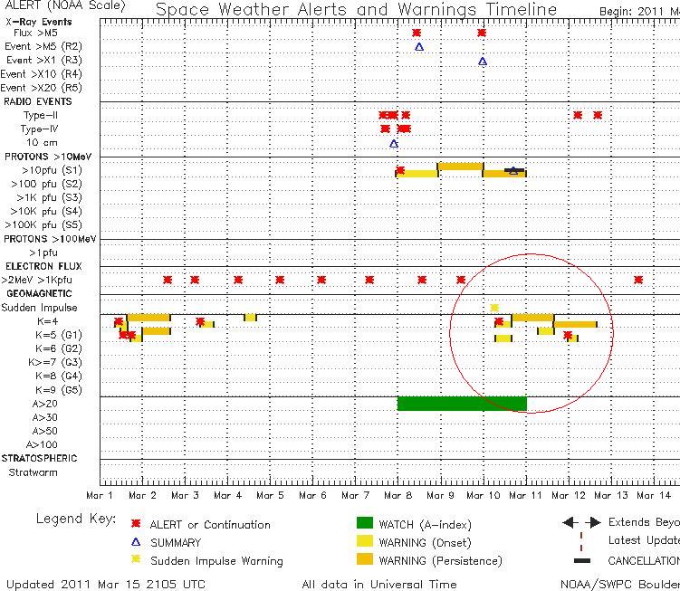This screenshot has width=680, height=591.
Task: Click the 'Mar 8' date label on the axis
Action: 397,495
